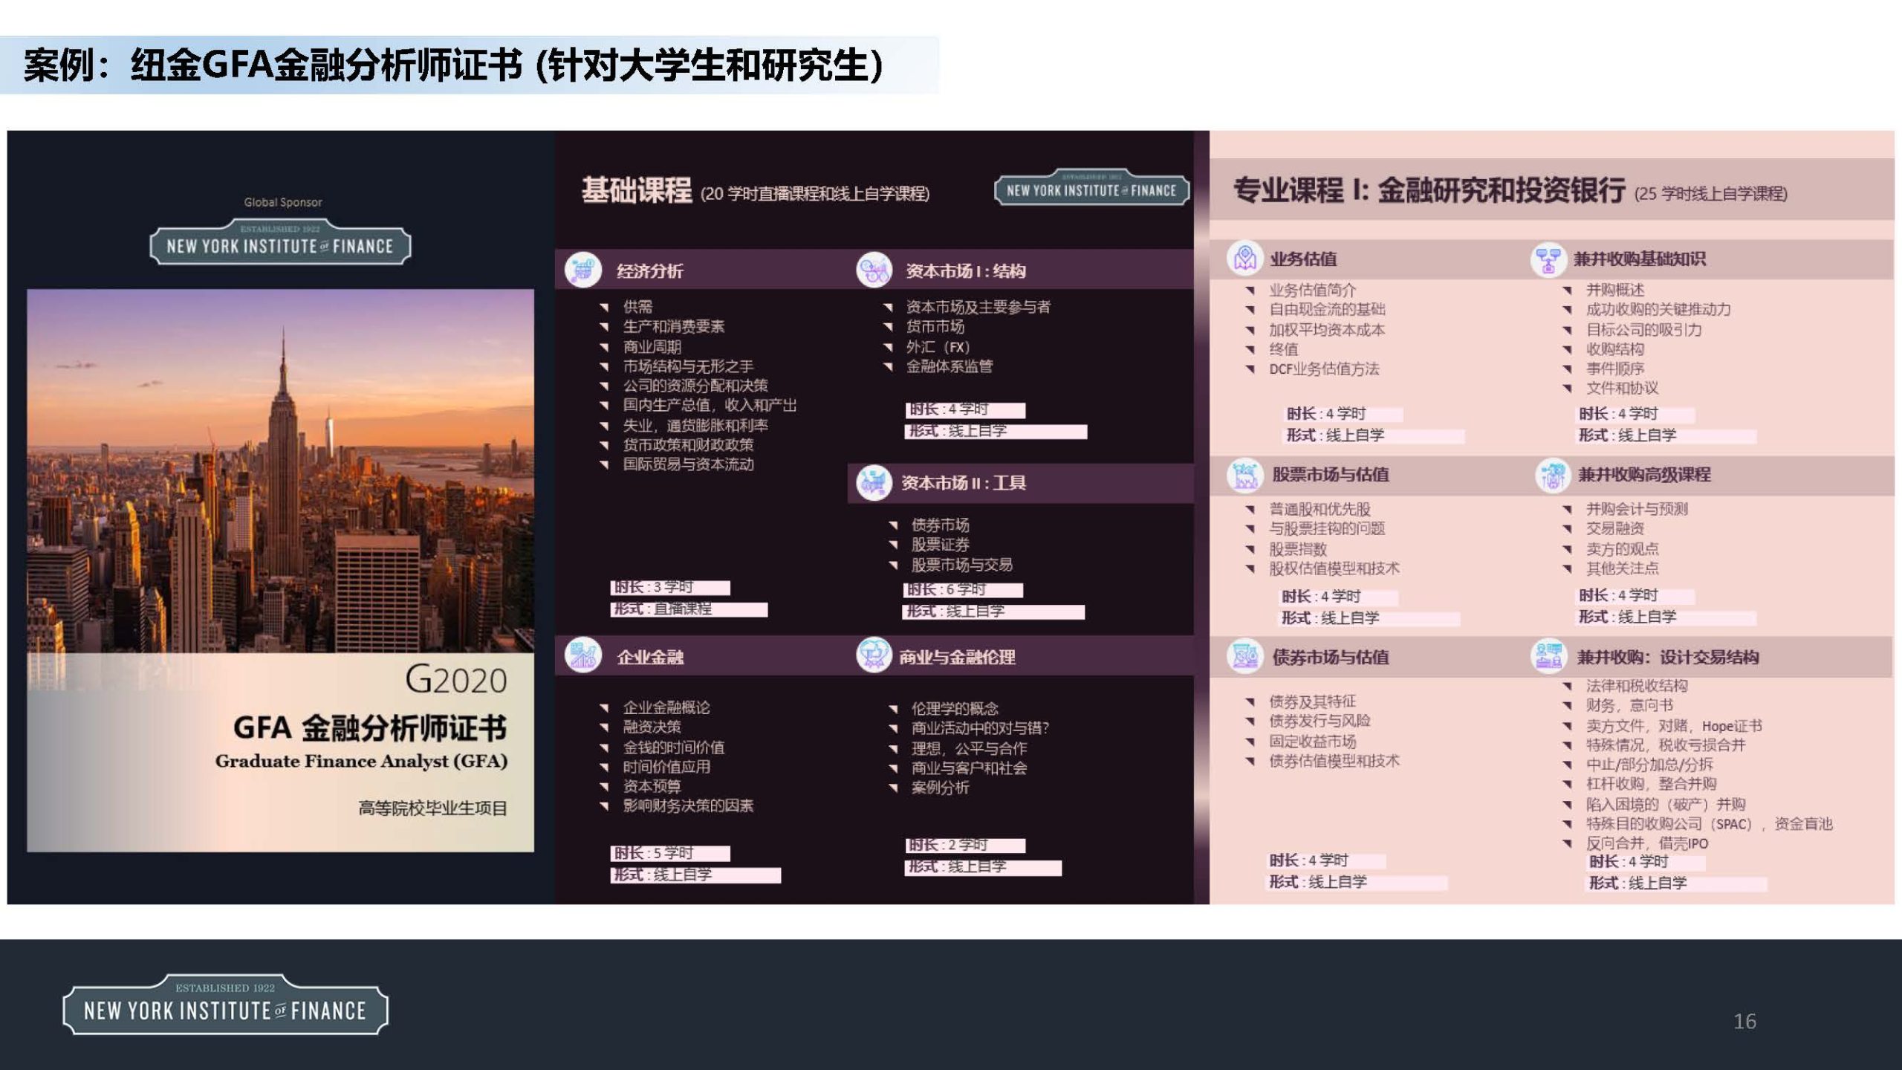Image resolution: width=1902 pixels, height=1070 pixels.
Task: Click the 专业课程 I 金融研究和投资银行 heading
Action: click(x=1429, y=190)
